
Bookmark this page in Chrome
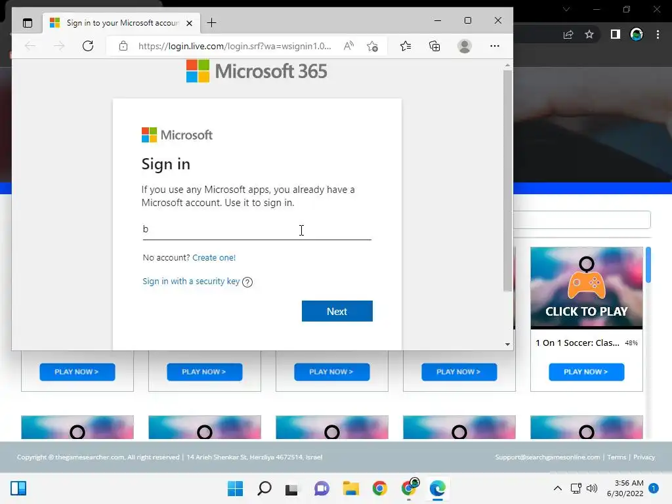589,34
